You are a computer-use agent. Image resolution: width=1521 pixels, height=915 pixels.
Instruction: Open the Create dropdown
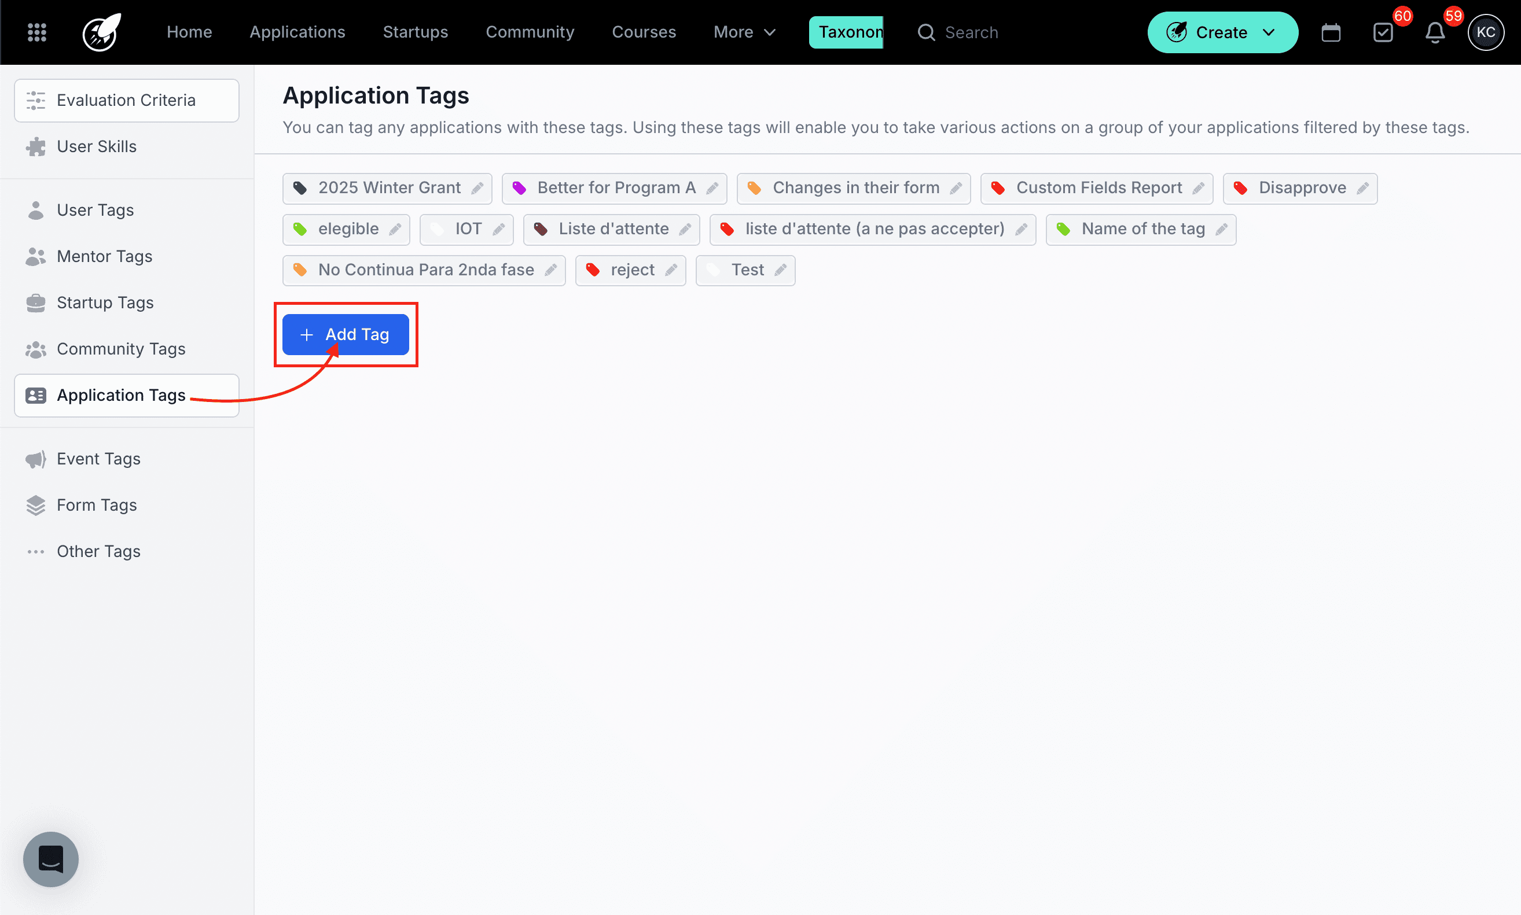tap(1222, 32)
